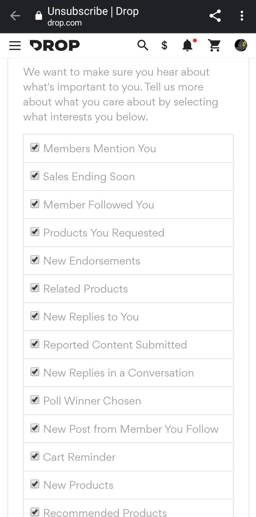Viewport: 256px width, 517px height.
Task: Toggle Member Followed You checkbox
Action: coord(35,204)
